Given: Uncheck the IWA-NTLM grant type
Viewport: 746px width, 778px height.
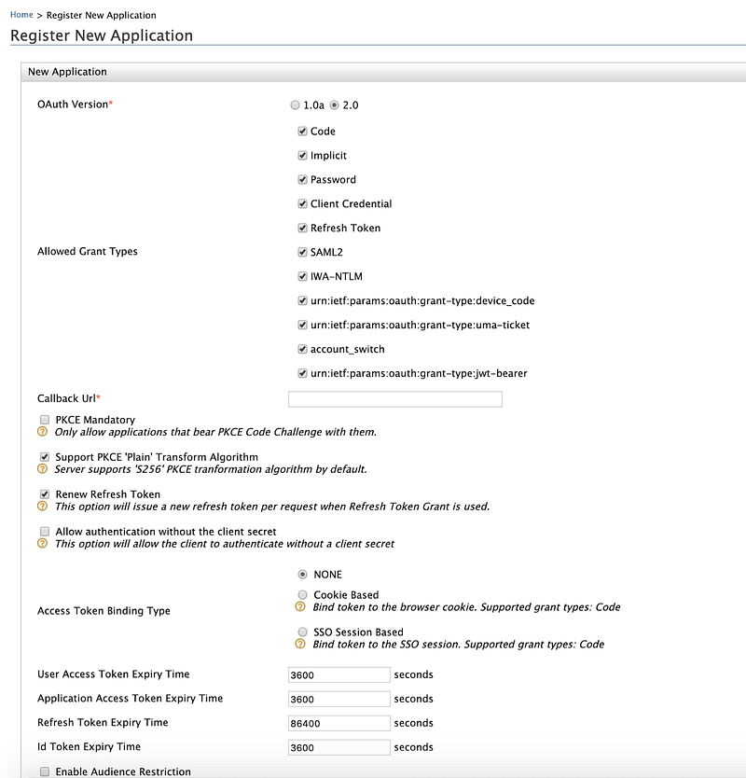Looking at the screenshot, I should pyautogui.click(x=302, y=276).
